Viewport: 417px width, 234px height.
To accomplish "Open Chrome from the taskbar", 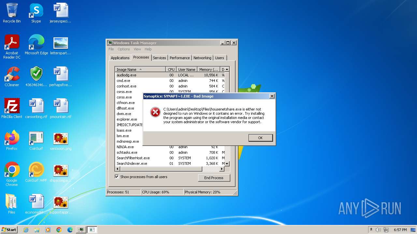I will [x=59, y=230].
